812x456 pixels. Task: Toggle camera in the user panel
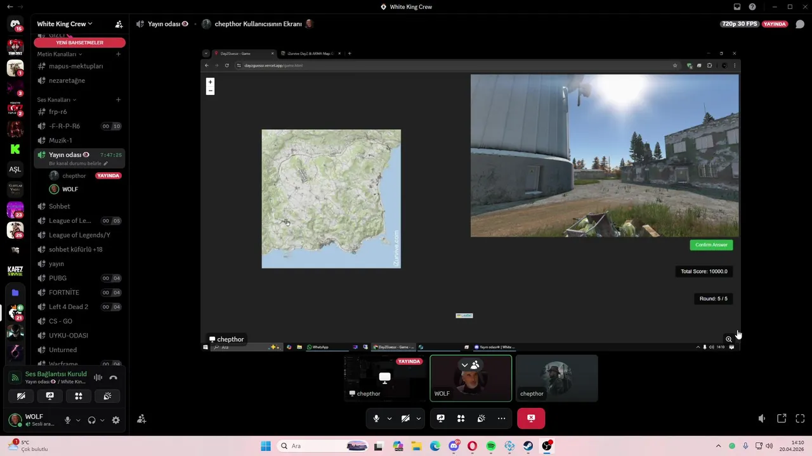point(21,396)
